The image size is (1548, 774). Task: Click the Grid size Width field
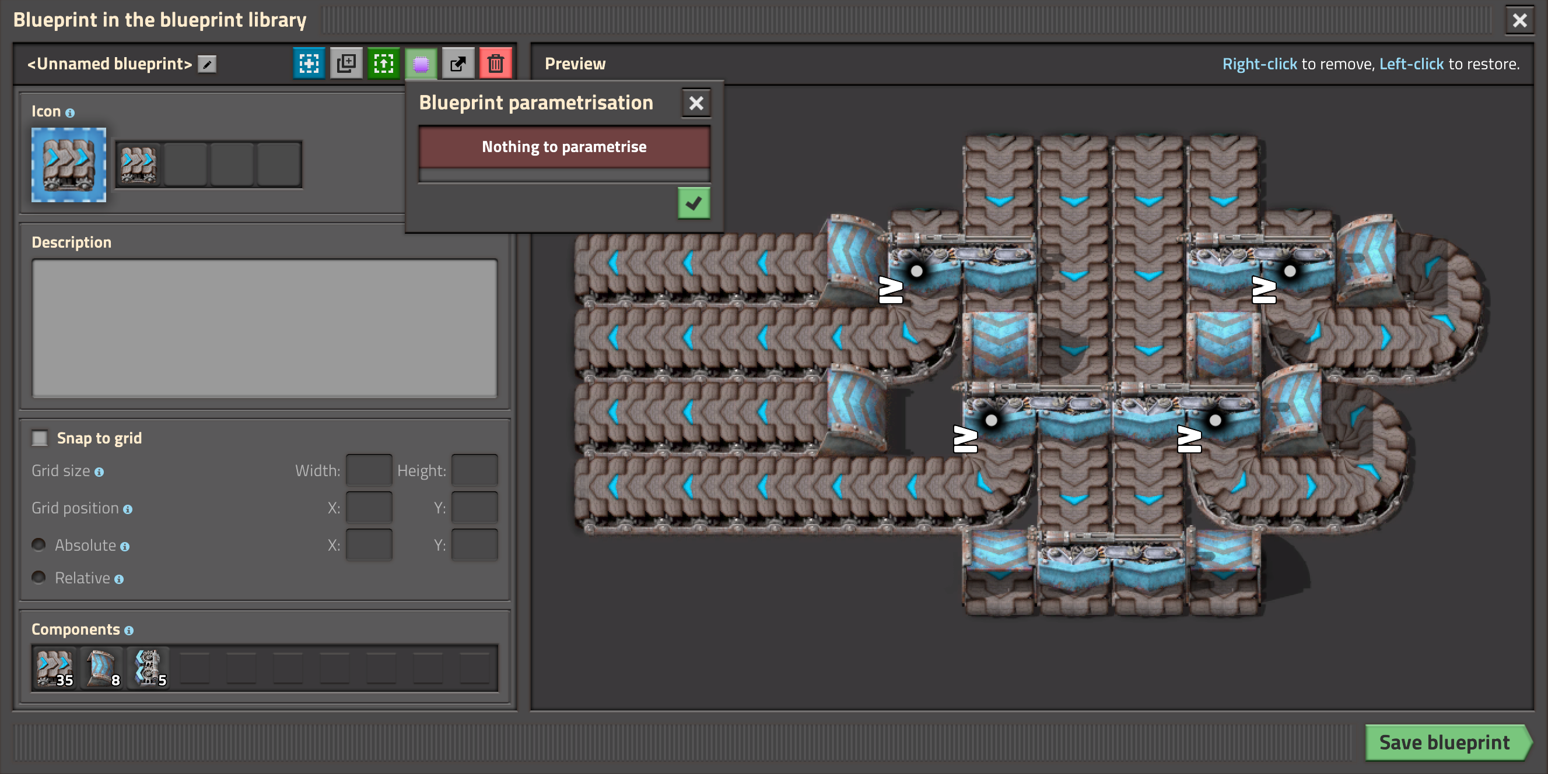click(369, 470)
